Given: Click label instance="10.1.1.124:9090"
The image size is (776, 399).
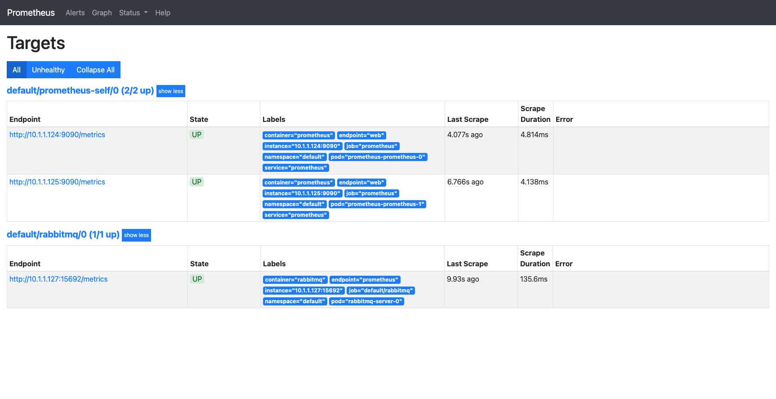Looking at the screenshot, I should (302, 146).
